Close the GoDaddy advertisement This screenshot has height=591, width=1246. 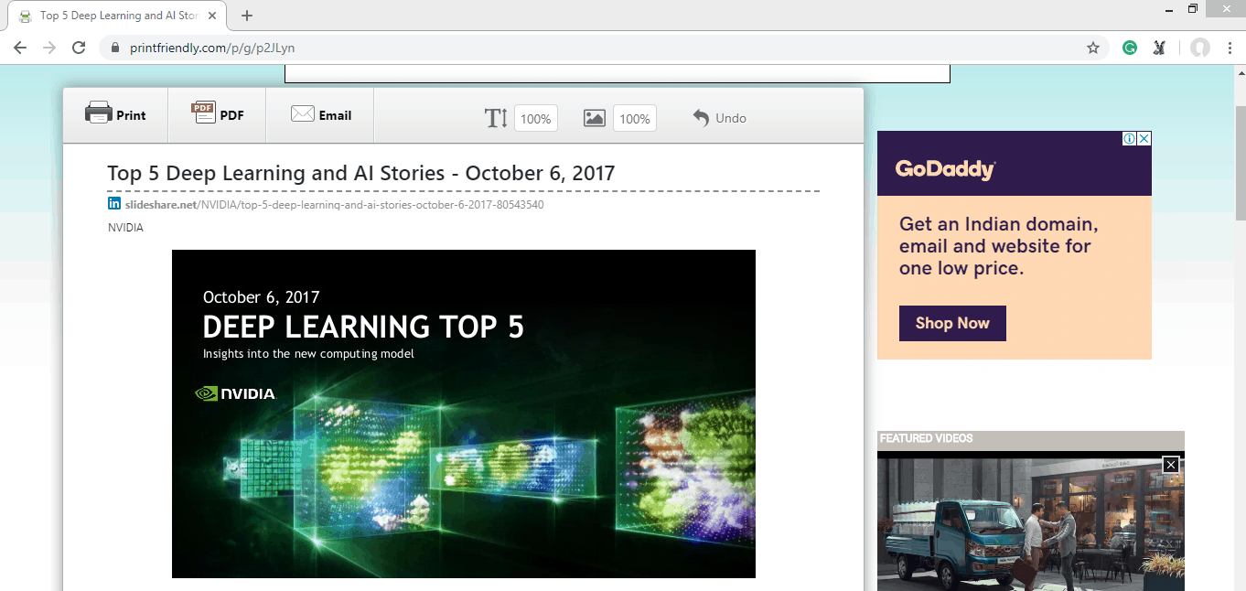[1144, 139]
